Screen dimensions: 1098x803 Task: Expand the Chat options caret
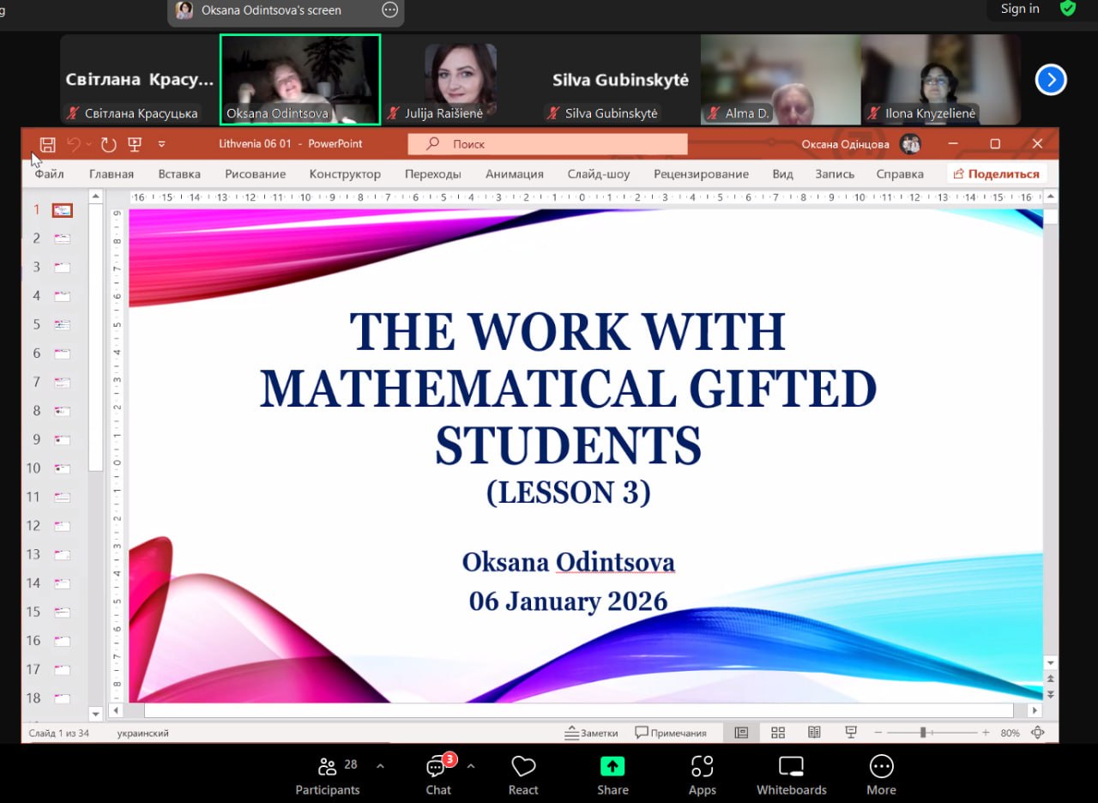tap(470, 766)
